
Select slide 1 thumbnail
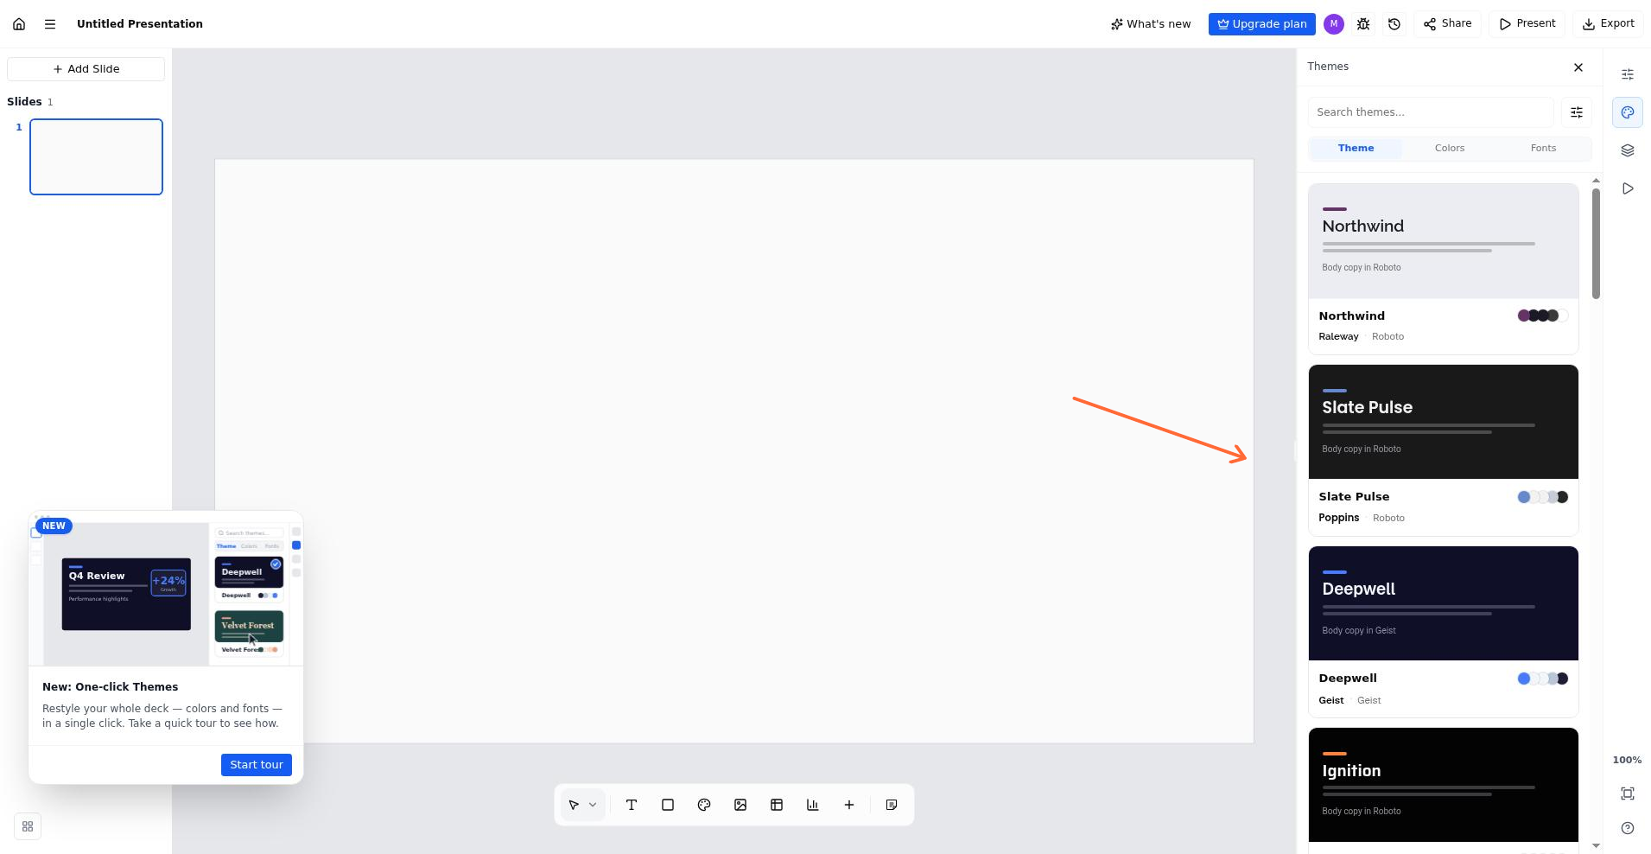(x=96, y=156)
